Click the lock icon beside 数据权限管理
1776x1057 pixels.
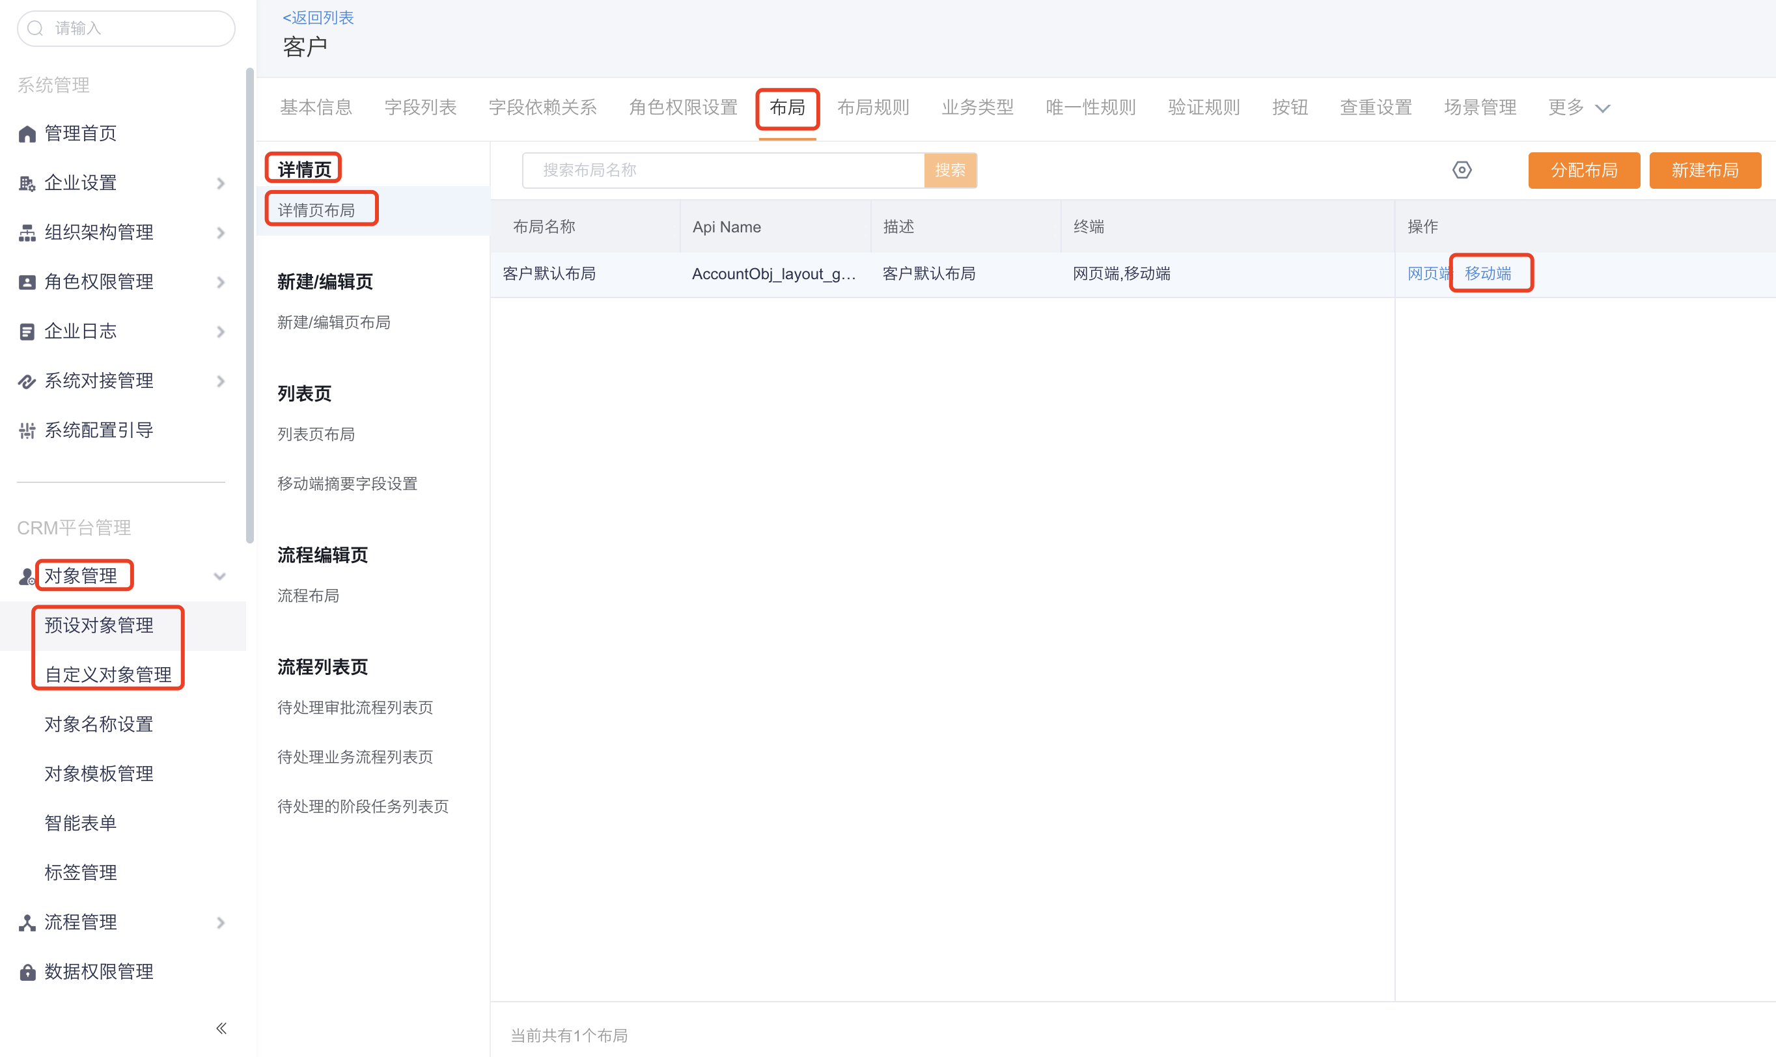pos(27,972)
